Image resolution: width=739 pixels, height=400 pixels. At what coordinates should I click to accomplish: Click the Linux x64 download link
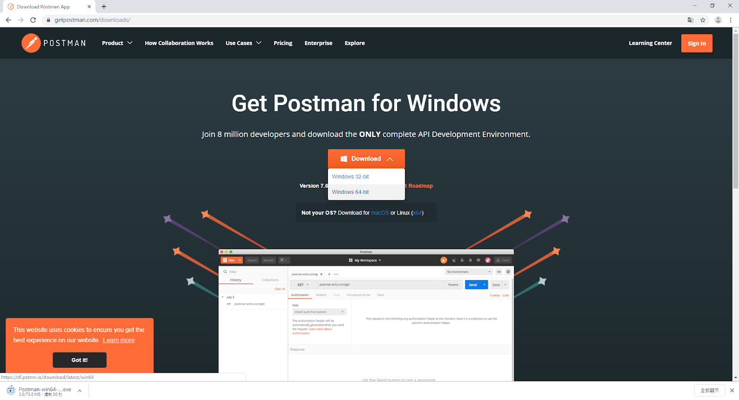pyautogui.click(x=418, y=213)
